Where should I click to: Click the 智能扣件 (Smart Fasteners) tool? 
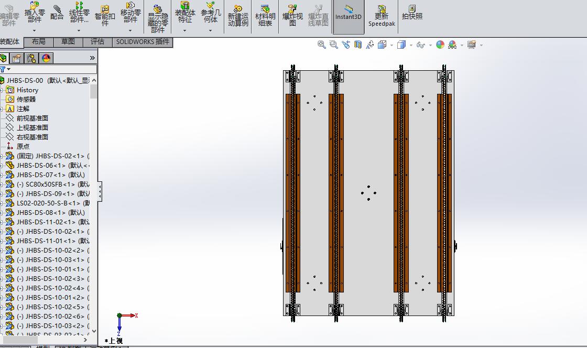point(105,15)
